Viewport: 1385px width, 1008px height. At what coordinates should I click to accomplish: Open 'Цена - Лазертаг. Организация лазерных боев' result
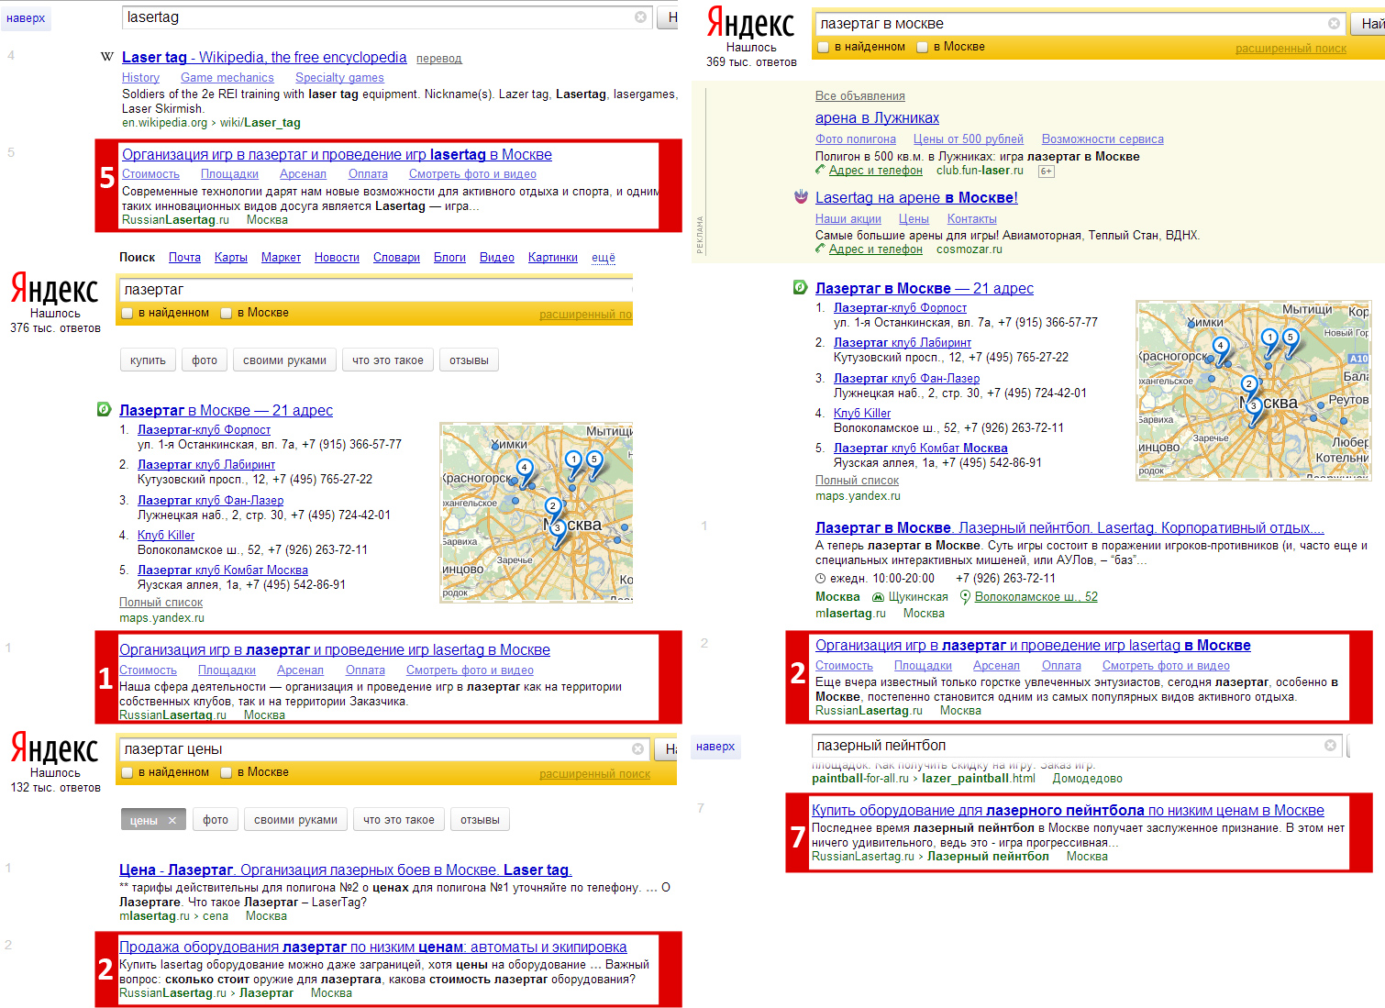(345, 870)
